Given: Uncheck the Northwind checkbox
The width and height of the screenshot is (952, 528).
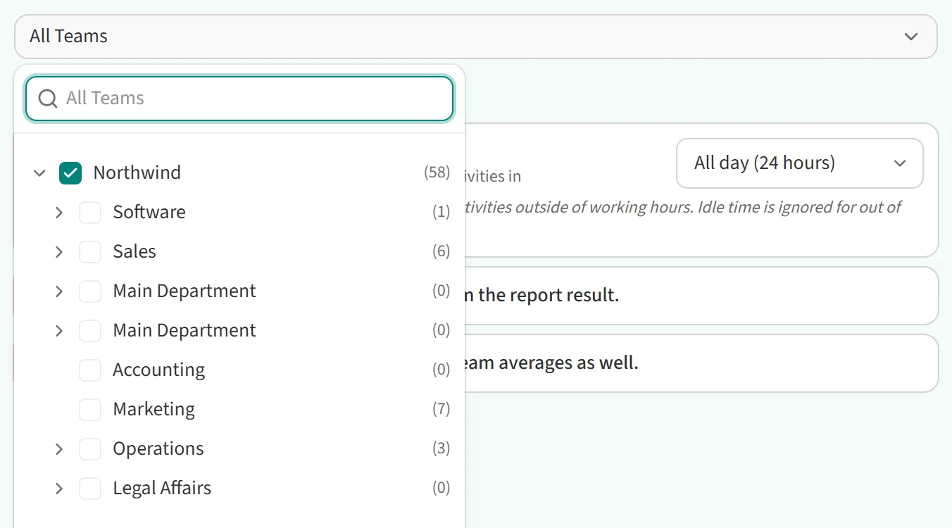Looking at the screenshot, I should coord(70,172).
